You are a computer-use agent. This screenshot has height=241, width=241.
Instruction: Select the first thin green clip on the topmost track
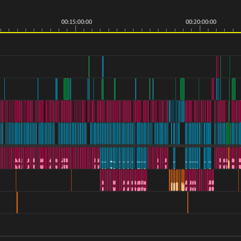[x=89, y=67]
